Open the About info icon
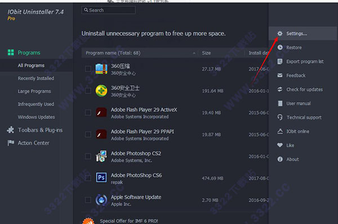The image size is (338, 224). point(280,159)
